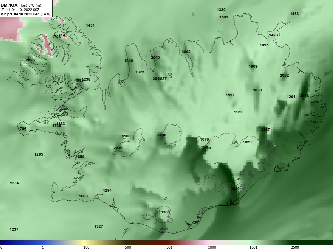The width and height of the screenshot is (333, 250).
Task: Click the 2500 label on the color scale
Action: 295,247
